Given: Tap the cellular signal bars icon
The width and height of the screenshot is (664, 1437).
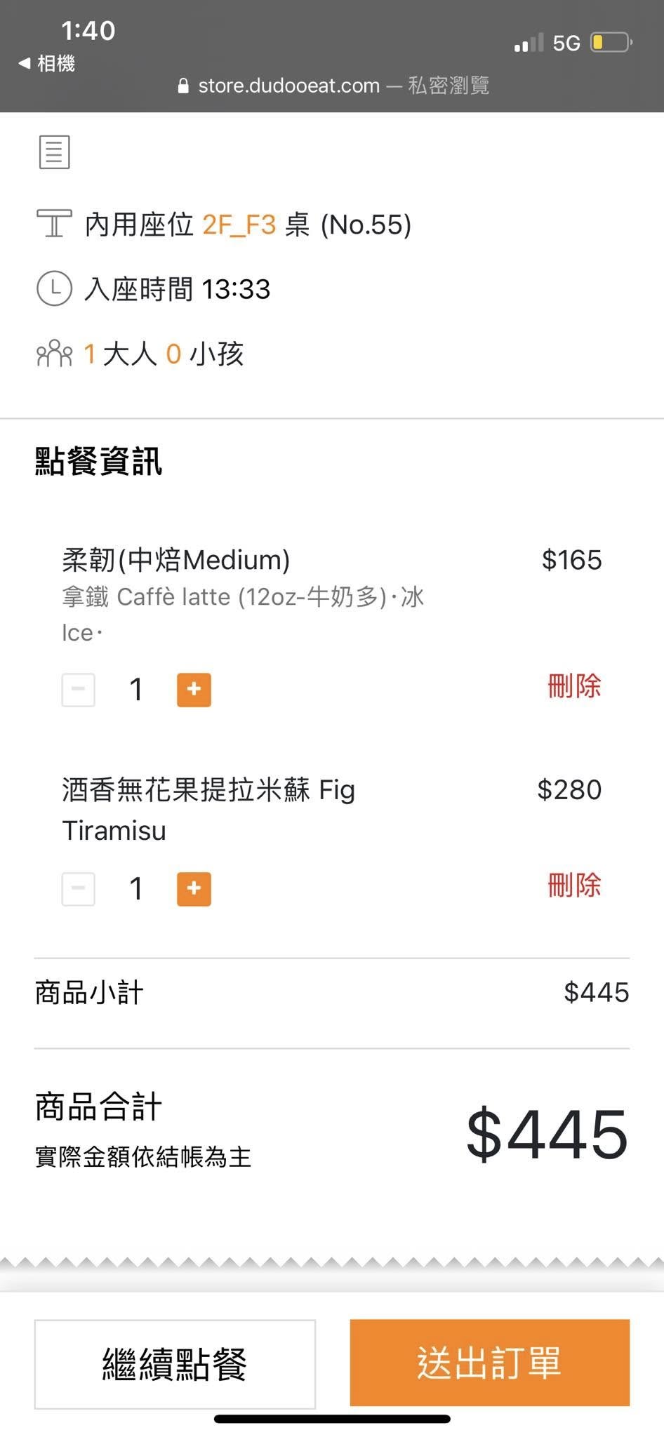Looking at the screenshot, I should coord(529,44).
